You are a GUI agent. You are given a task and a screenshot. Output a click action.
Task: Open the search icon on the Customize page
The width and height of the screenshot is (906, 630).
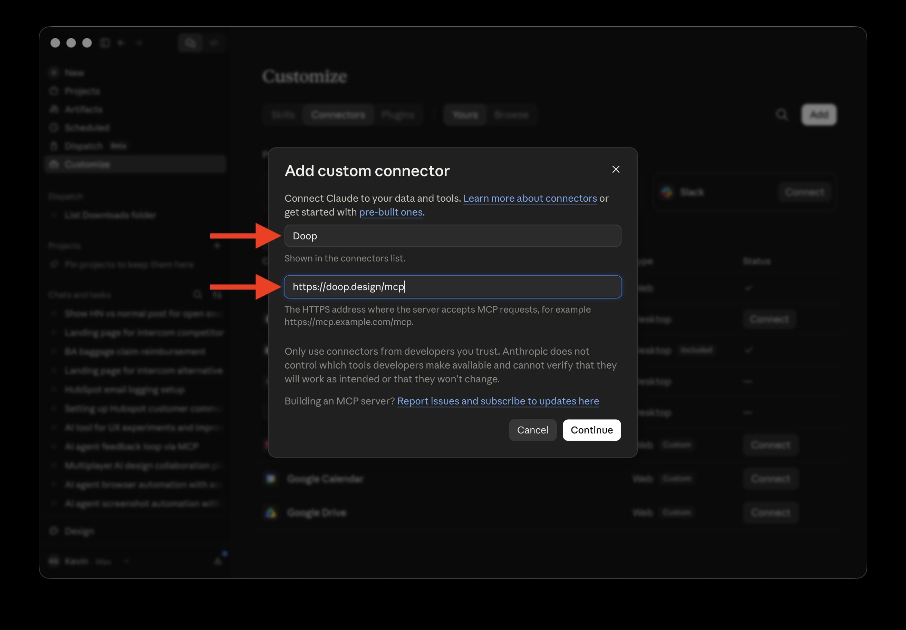(x=782, y=114)
